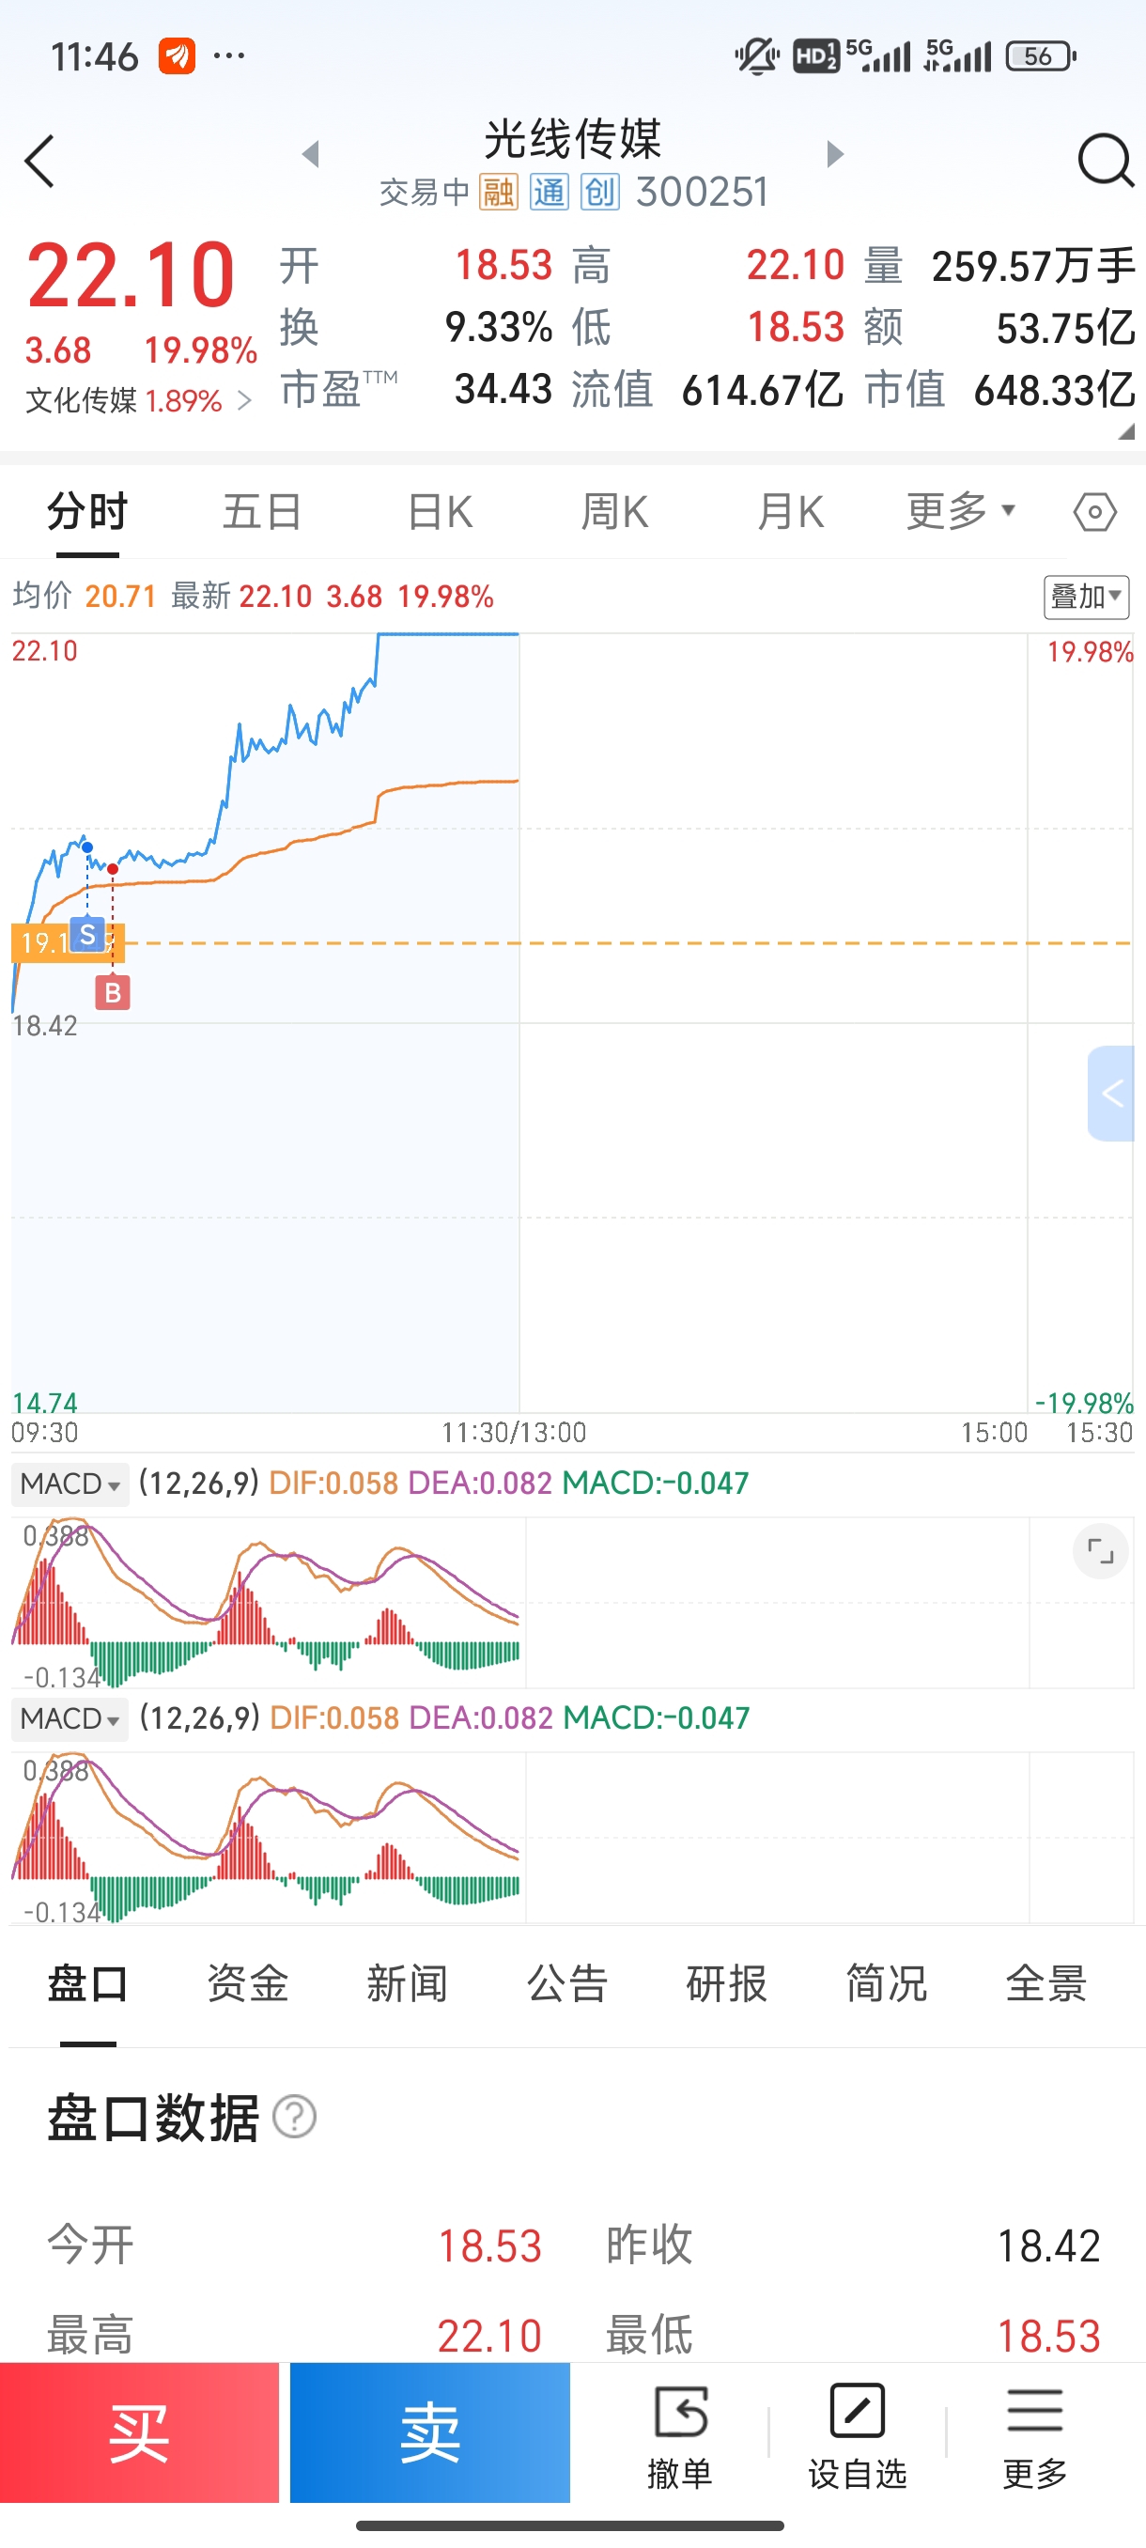
Task: Tap the 盘口数据 help question mark
Action: point(295,2117)
